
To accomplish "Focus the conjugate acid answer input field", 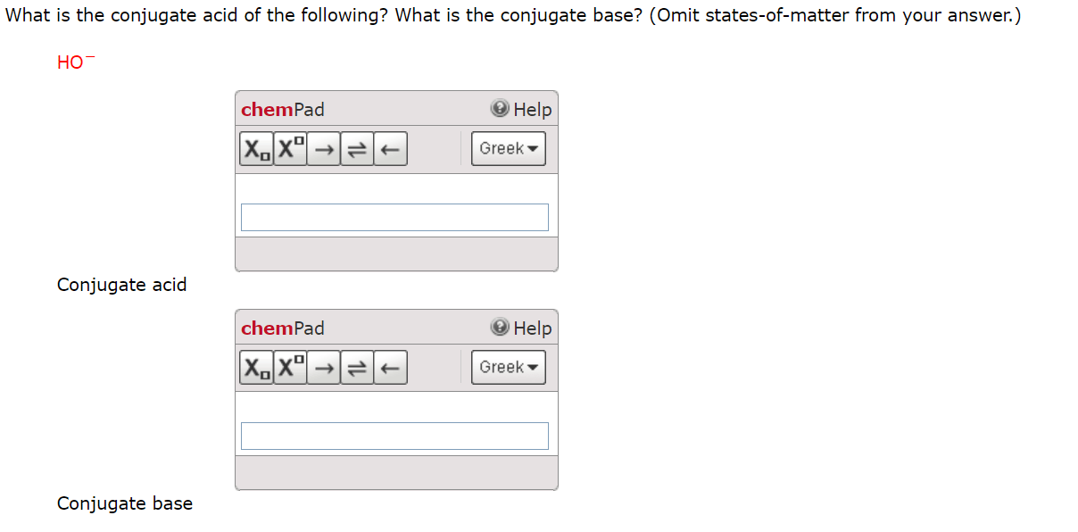I will pyautogui.click(x=394, y=217).
